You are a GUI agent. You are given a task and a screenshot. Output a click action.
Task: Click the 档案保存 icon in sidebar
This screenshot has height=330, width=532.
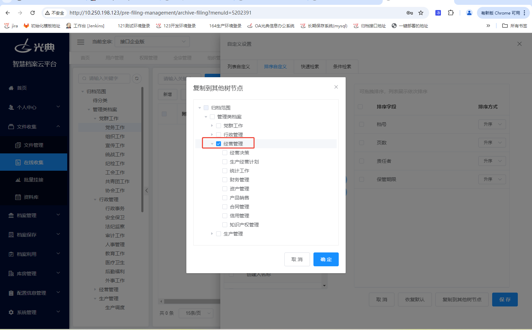tap(11, 235)
